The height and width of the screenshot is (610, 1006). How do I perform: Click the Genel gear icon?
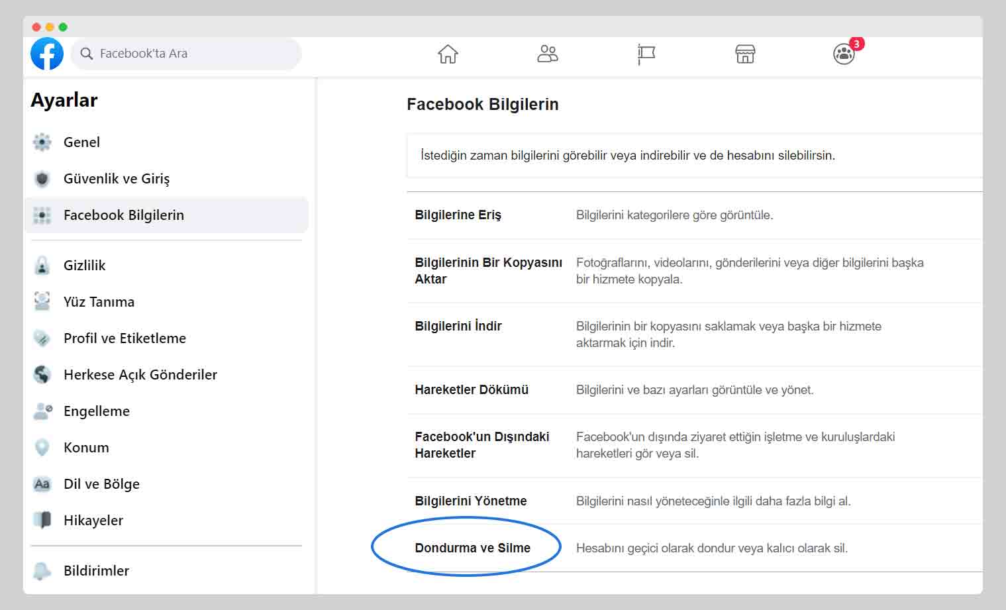(42, 142)
